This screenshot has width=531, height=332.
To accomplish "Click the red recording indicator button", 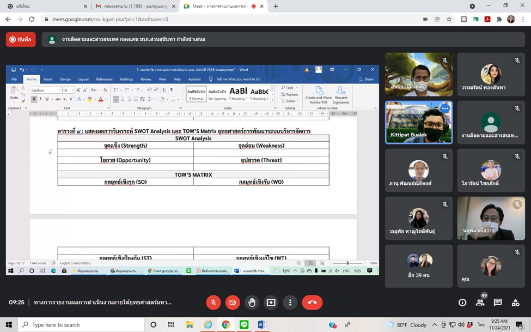I will coord(21,39).
